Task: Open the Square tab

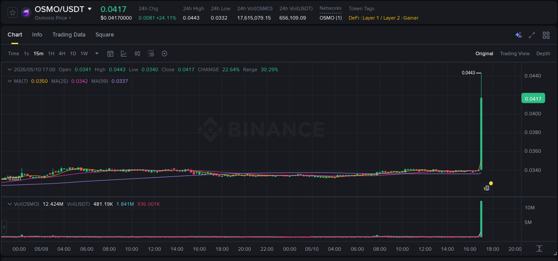Action: 104,35
